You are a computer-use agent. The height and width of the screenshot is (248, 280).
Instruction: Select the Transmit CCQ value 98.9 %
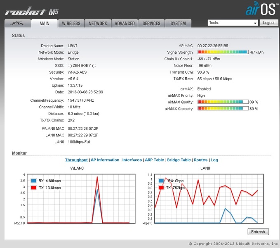click(x=203, y=72)
